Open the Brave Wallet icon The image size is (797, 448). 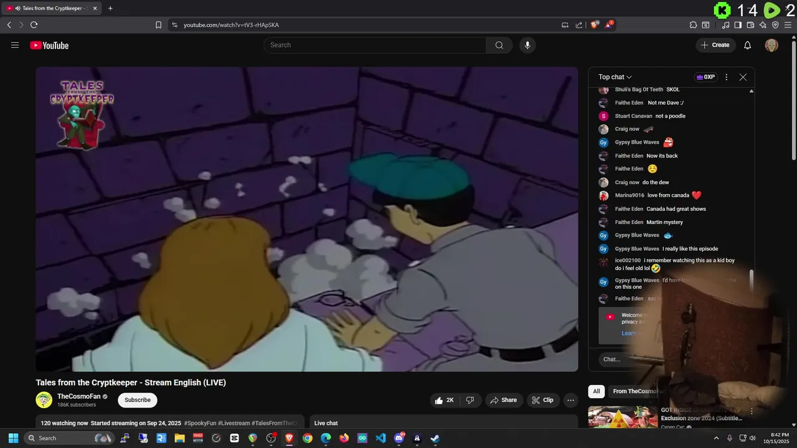750,25
